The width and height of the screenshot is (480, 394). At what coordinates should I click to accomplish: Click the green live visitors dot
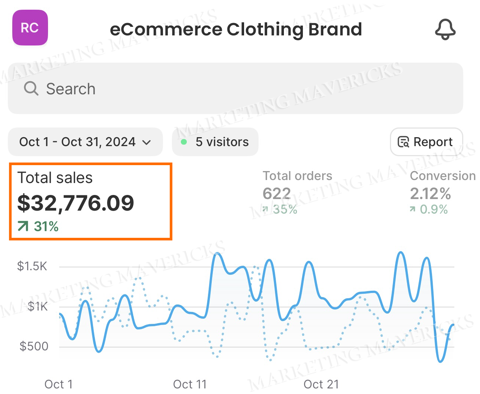pos(183,142)
